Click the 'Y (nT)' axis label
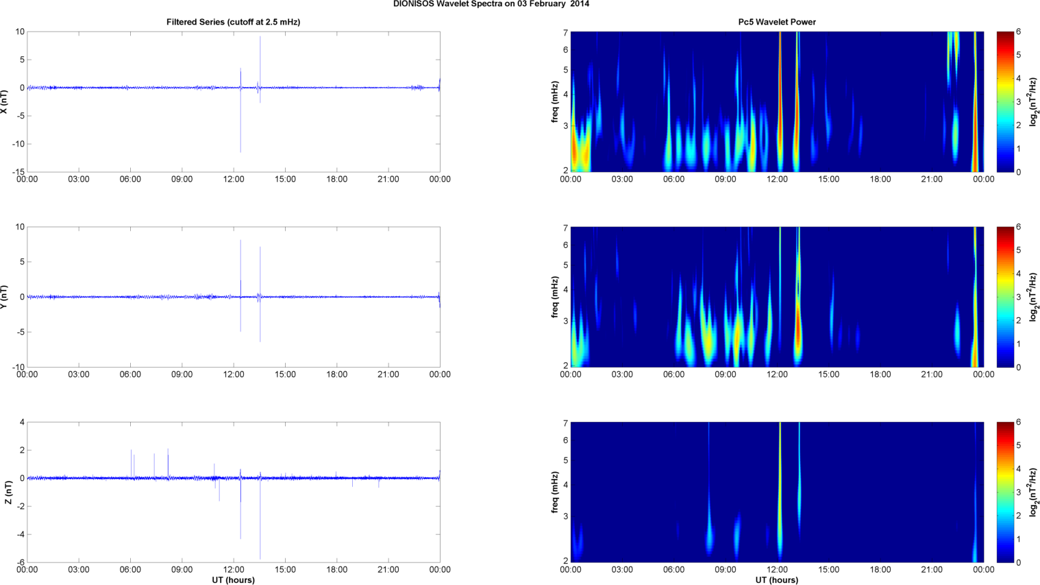Image resolution: width=1040 pixels, height=585 pixels. [5, 297]
